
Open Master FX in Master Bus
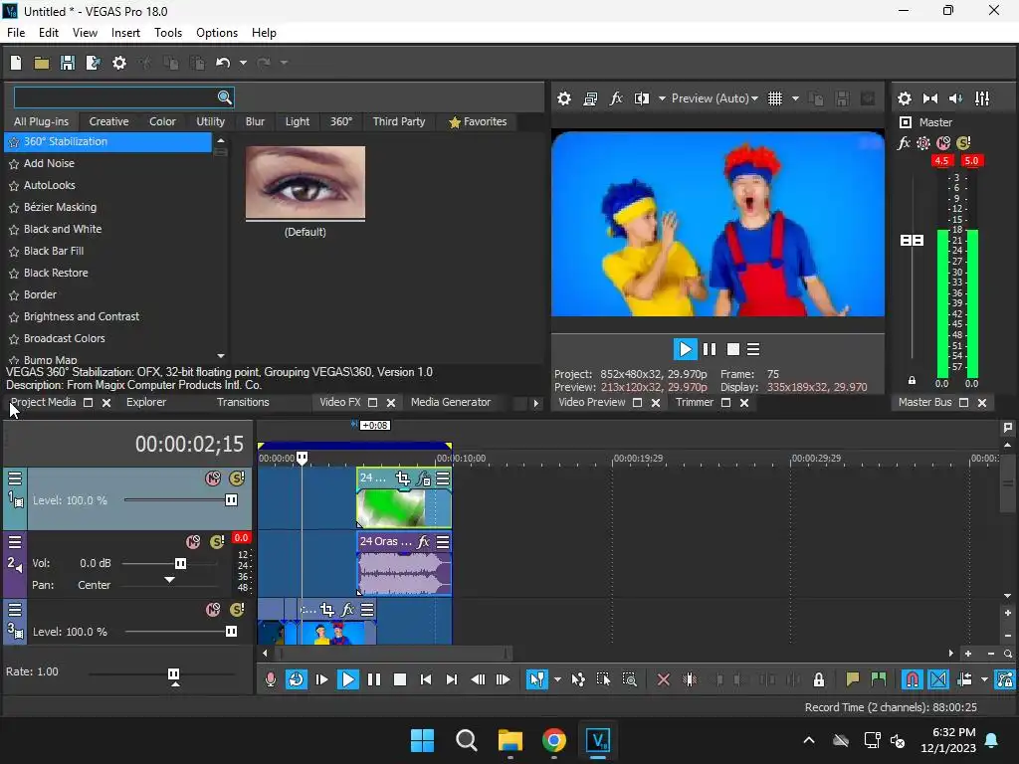[x=904, y=143]
